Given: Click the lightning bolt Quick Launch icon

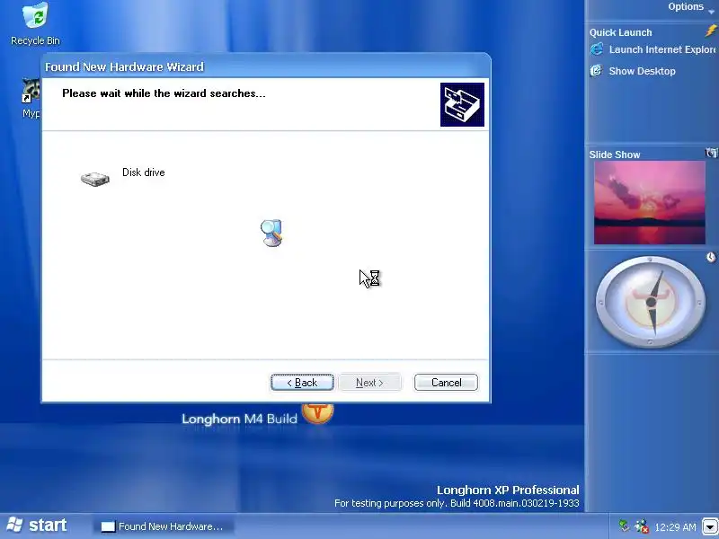Looking at the screenshot, I should click(711, 31).
